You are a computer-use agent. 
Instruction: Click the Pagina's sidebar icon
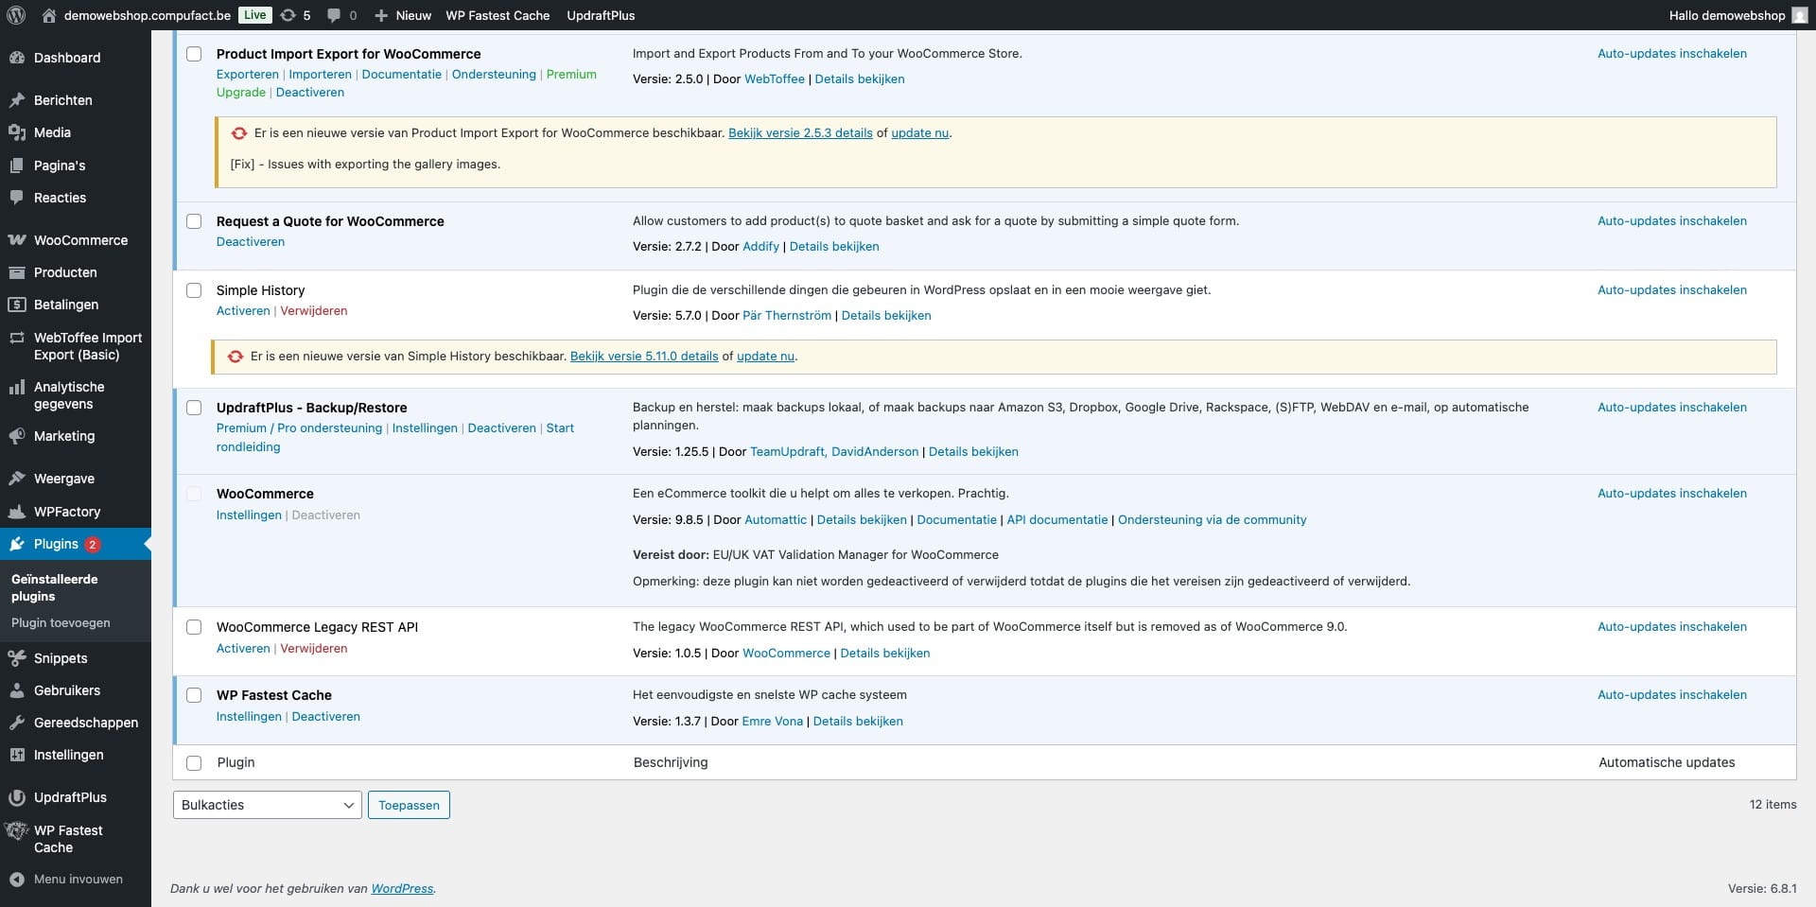click(x=17, y=166)
